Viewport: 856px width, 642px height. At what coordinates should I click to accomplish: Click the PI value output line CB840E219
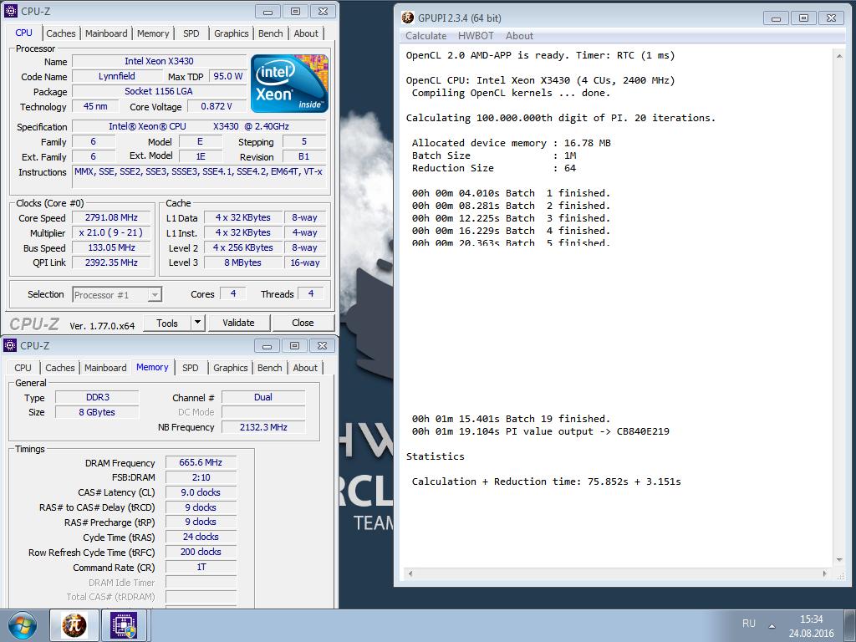point(541,431)
